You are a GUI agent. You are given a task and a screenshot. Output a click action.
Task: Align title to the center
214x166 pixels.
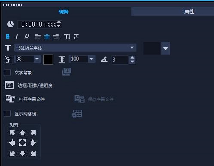pos(22,143)
